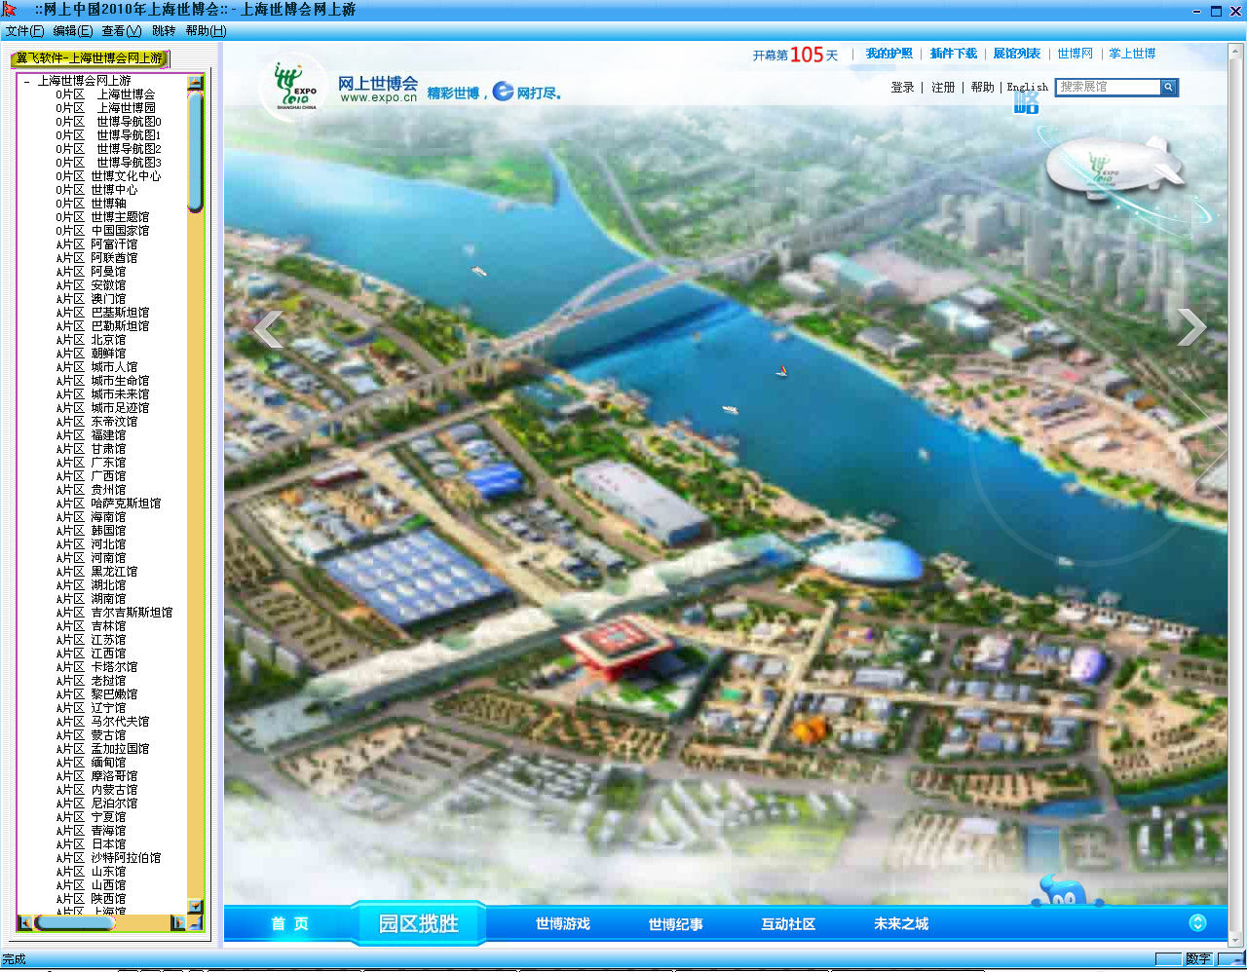Select tree item 韩国馆
Viewport: 1247px width, 972px height.
click(x=108, y=531)
